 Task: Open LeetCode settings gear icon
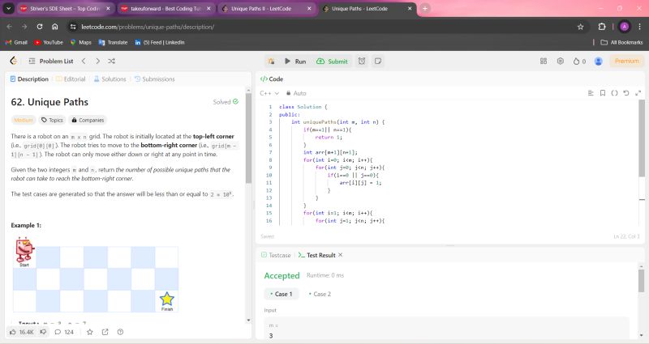coord(560,61)
